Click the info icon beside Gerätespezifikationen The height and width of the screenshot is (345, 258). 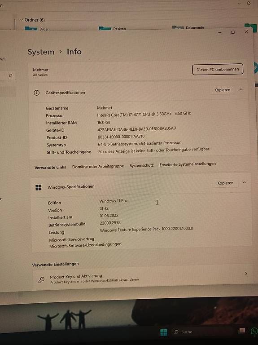(x=36, y=93)
